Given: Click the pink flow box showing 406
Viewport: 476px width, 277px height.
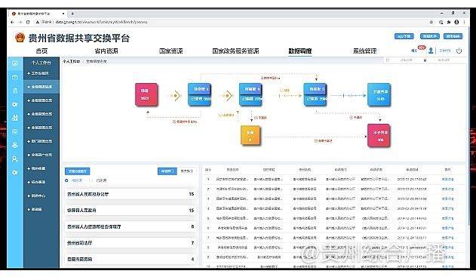Looking at the screenshot, I should (379, 135).
